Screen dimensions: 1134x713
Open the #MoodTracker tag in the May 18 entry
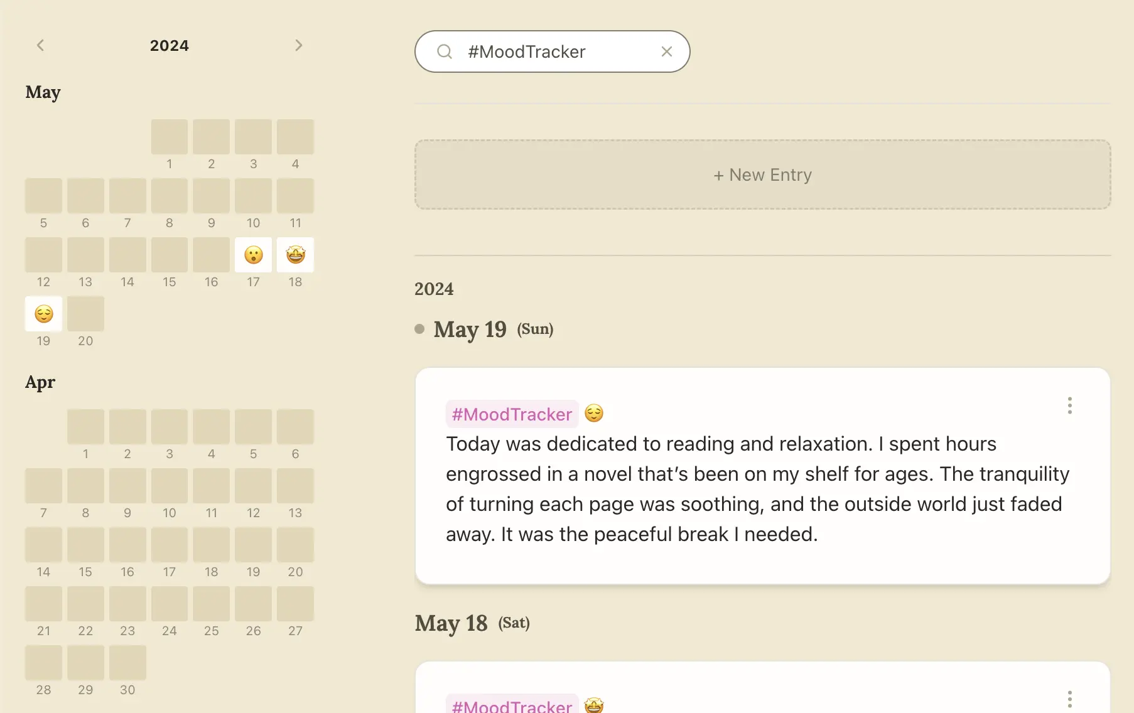pyautogui.click(x=511, y=705)
